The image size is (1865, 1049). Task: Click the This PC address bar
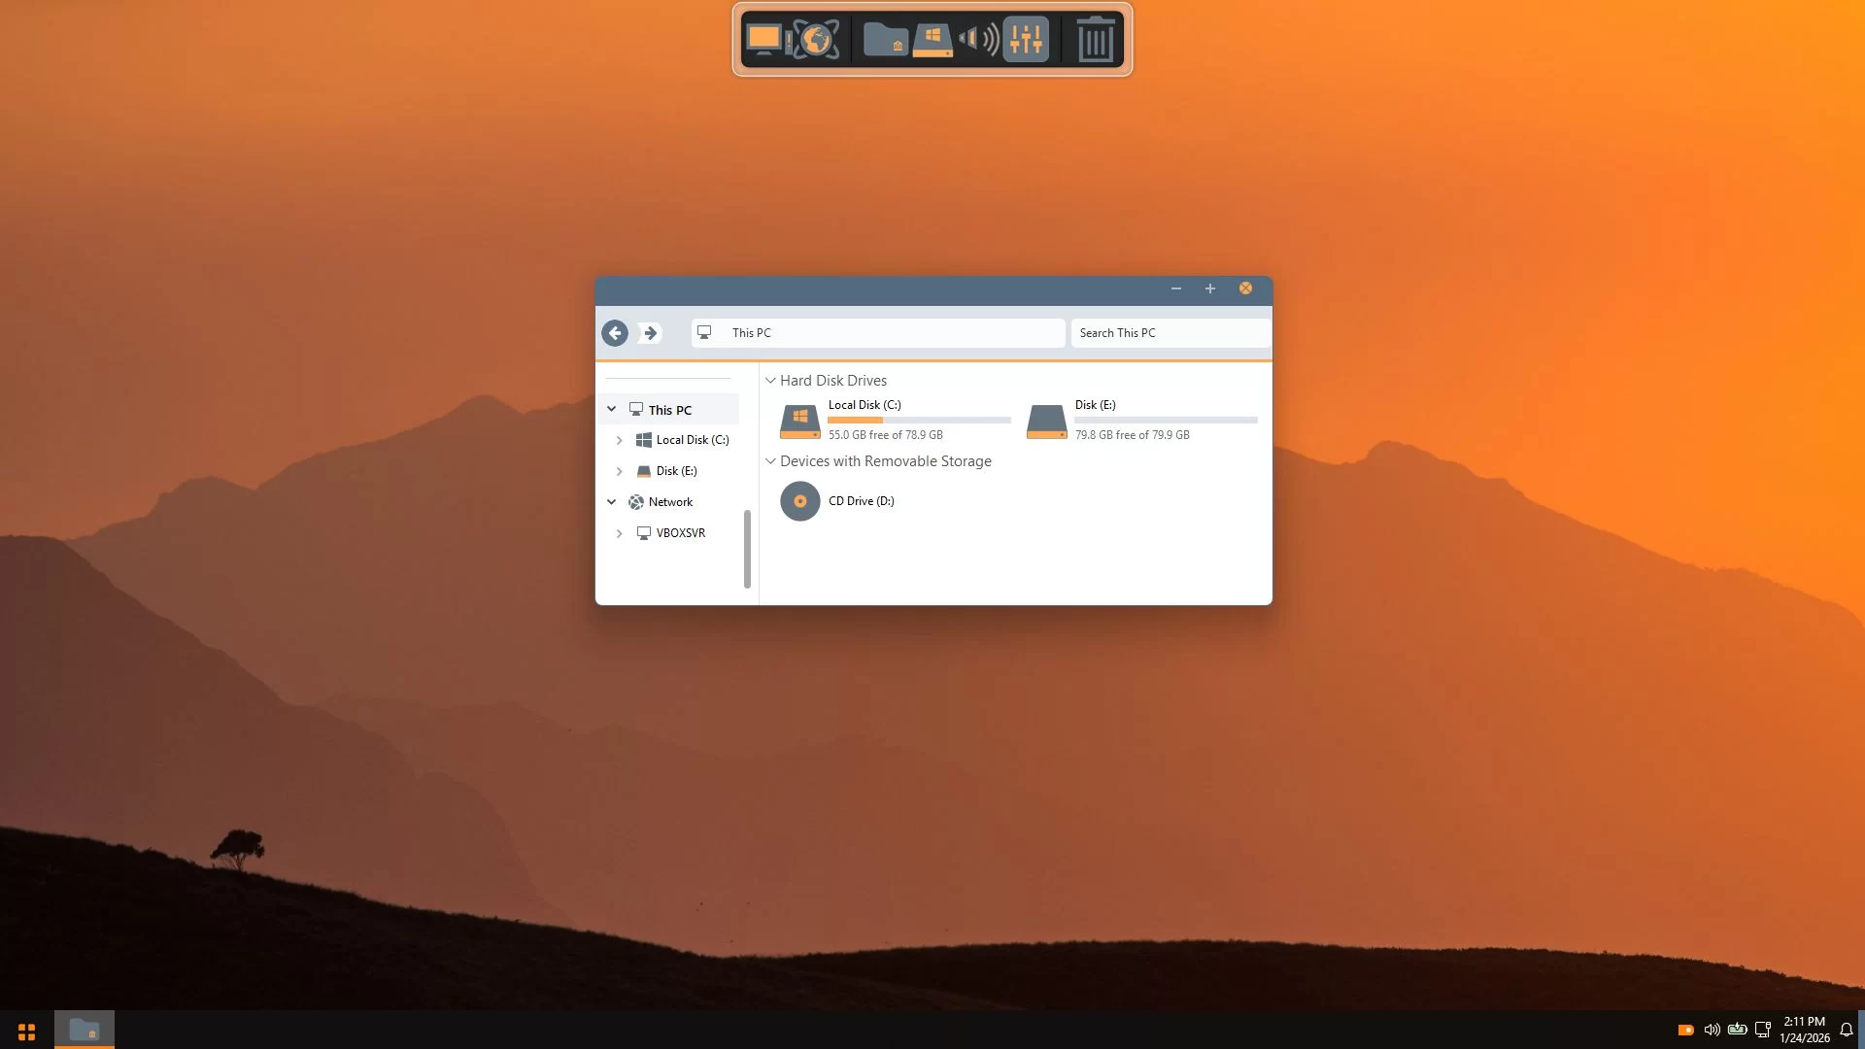pos(878,333)
